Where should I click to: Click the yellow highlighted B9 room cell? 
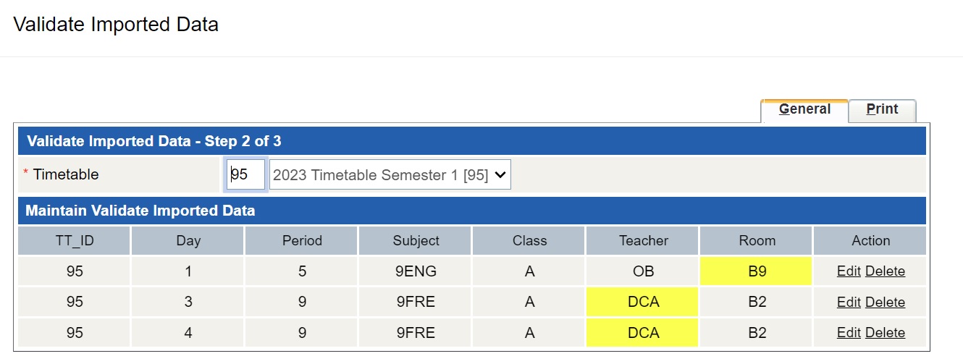tap(757, 271)
